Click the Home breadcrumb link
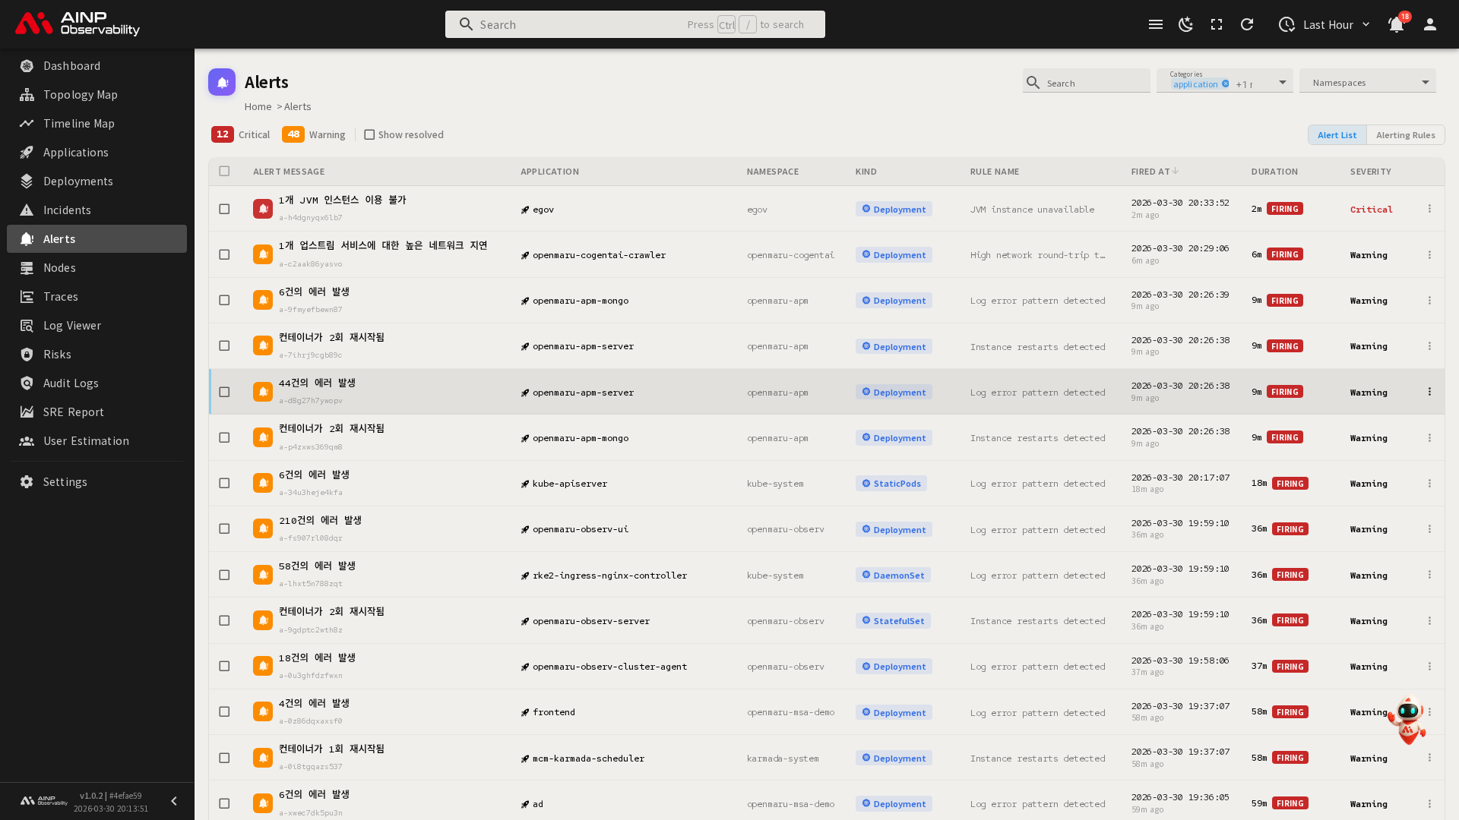1459x820 pixels. 258,106
